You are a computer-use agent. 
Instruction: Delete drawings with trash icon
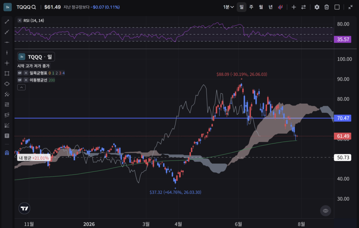(327, 7)
